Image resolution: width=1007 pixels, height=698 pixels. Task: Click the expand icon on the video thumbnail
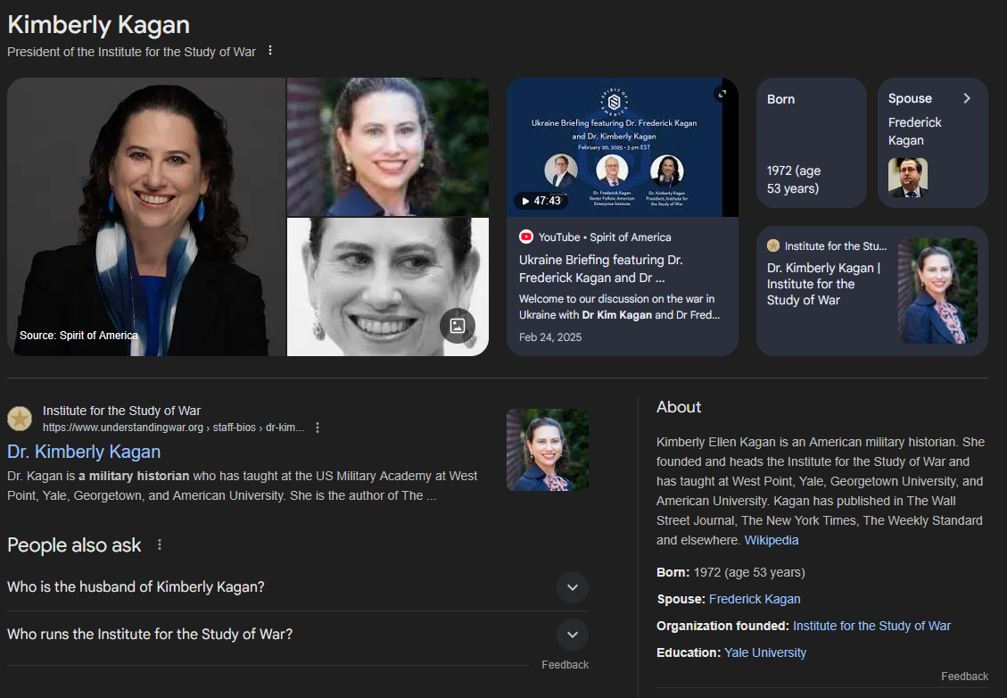pyautogui.click(x=722, y=94)
